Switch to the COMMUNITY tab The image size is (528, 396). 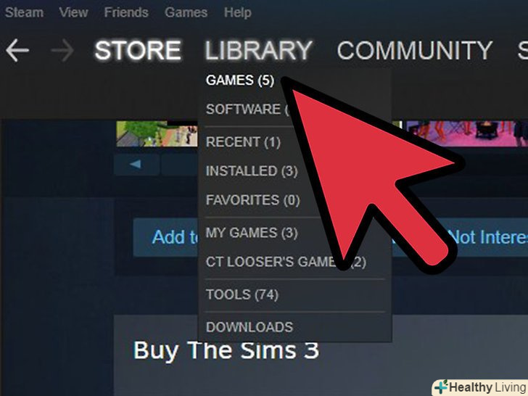coord(415,51)
